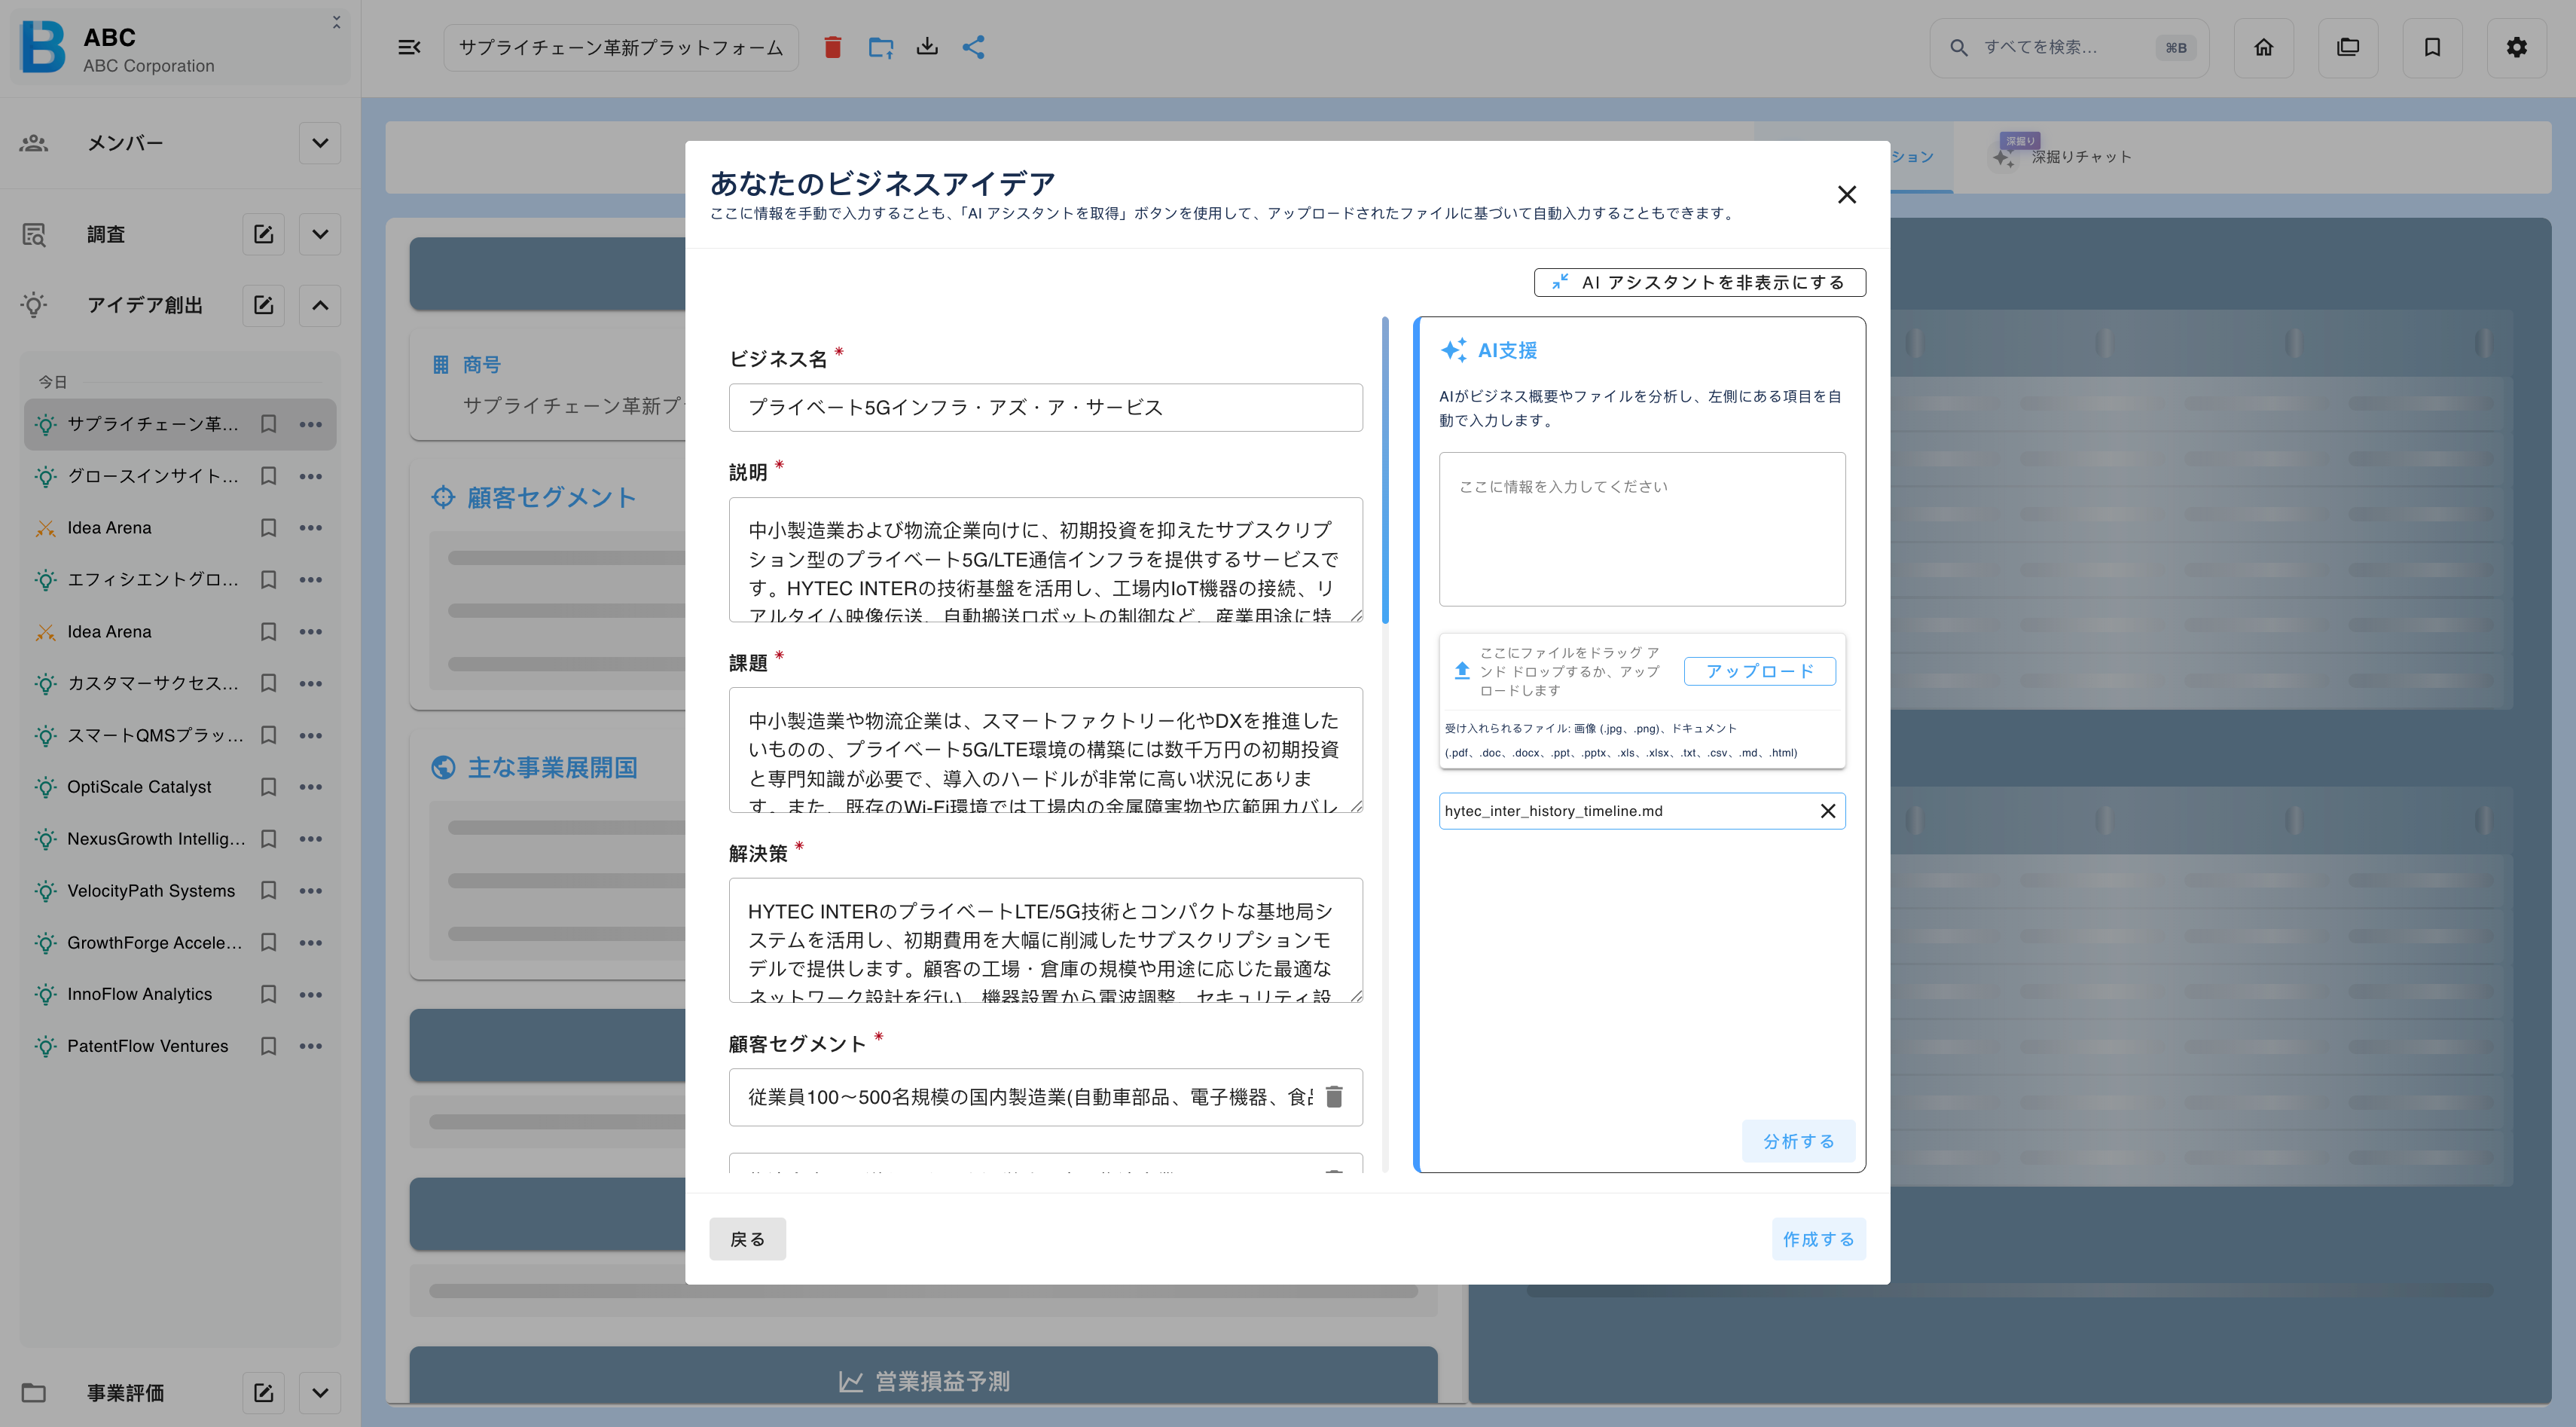Select NexusGrowth Intellig in idea list
Screen dimensions: 2576x1427
click(155, 839)
